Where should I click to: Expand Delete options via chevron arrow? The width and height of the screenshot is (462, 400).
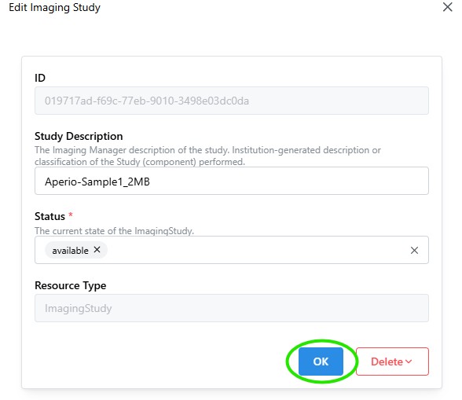tap(409, 361)
